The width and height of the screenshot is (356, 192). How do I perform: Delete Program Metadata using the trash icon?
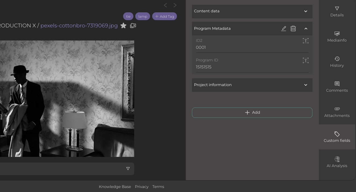[x=293, y=28]
